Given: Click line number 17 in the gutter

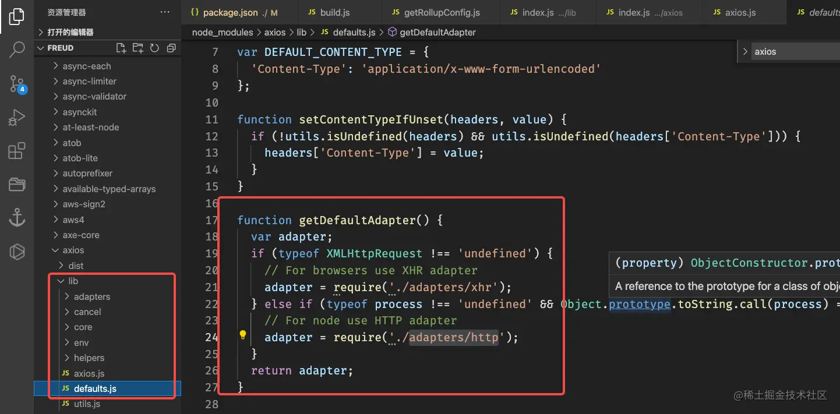Looking at the screenshot, I should [211, 220].
